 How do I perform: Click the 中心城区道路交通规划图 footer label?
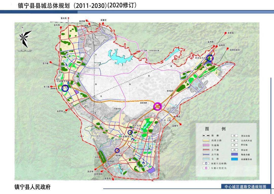click(245, 187)
